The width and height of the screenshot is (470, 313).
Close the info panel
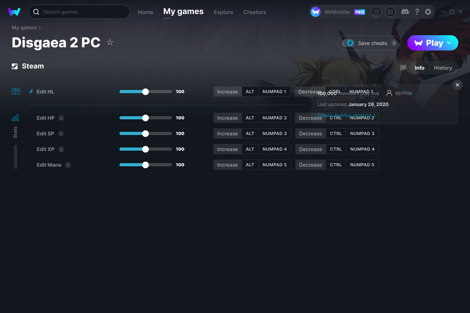tap(457, 85)
